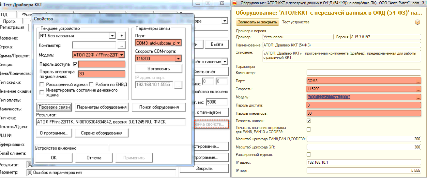Click the Проверка связи button
Image resolution: width=427 pixels, height=178 pixels.
[x=54, y=107]
